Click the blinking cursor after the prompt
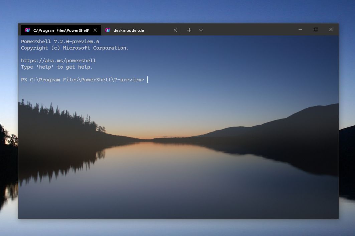 147,80
